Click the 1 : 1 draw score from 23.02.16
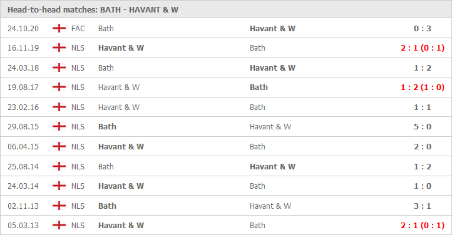 pyautogui.click(x=423, y=107)
